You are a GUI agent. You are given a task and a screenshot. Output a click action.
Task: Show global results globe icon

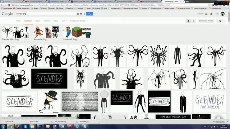(193, 21)
